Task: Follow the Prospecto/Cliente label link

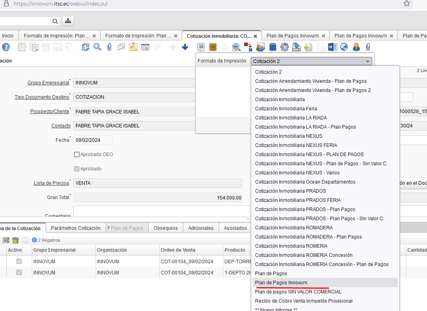Action: pyautogui.click(x=49, y=111)
